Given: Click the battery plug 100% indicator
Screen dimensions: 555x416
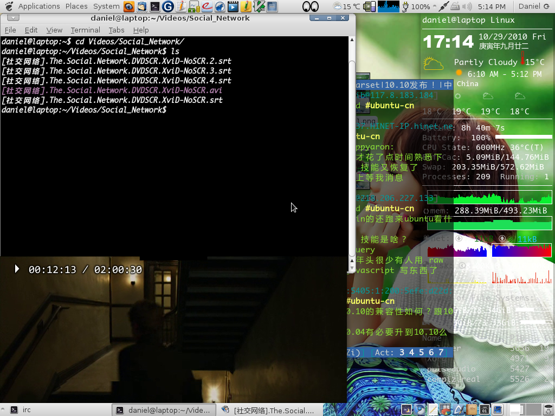Looking at the screenshot, I should click(416, 6).
